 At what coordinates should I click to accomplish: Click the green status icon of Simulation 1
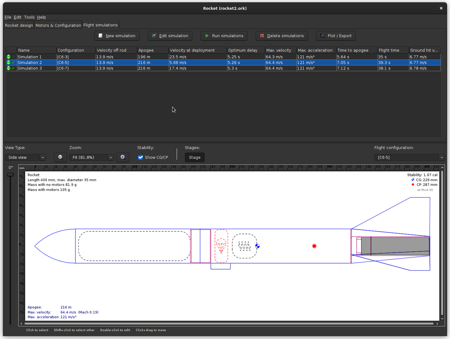[8, 57]
